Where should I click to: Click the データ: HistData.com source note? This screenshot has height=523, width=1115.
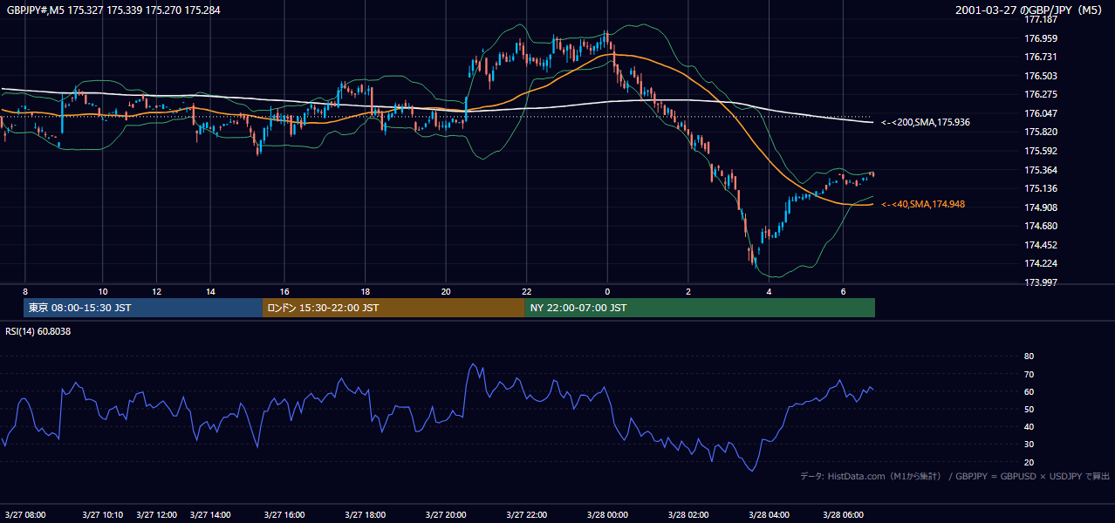tap(955, 476)
